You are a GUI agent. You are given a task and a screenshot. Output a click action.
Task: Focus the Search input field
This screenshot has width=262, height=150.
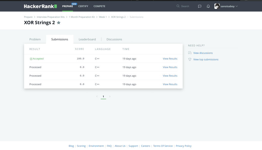point(185,6)
